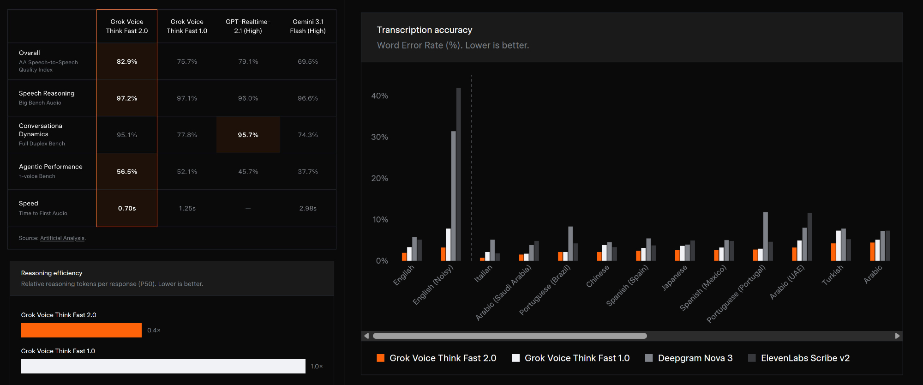Click the 82.9% Overall score cell
This screenshot has width=923, height=385.
click(127, 61)
